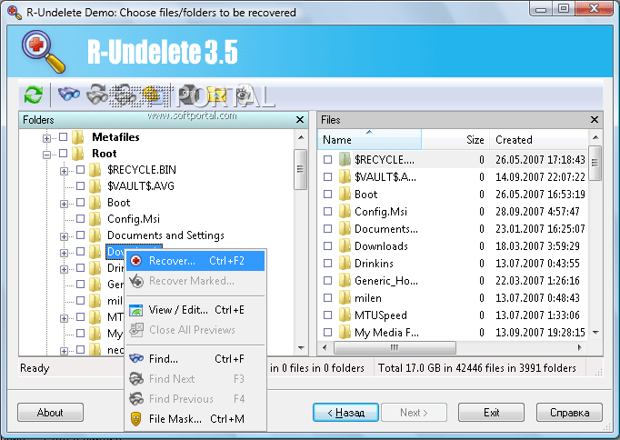Choose File Mask... from context menu
Screen dimensions: 620x440
pyautogui.click(x=195, y=419)
